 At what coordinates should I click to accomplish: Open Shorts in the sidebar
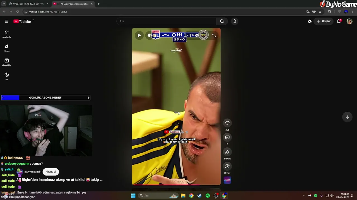click(x=7, y=48)
